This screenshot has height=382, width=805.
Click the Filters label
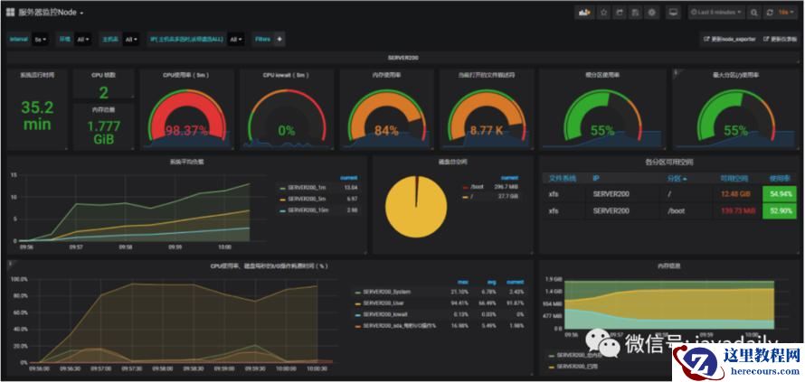(x=262, y=39)
